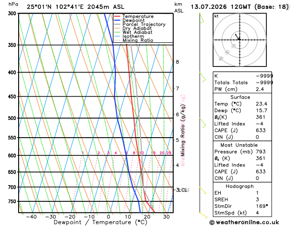Click the hodograph wind circle plot
Image resolution: width=293 pixels, height=226 pixels.
pos(240,40)
